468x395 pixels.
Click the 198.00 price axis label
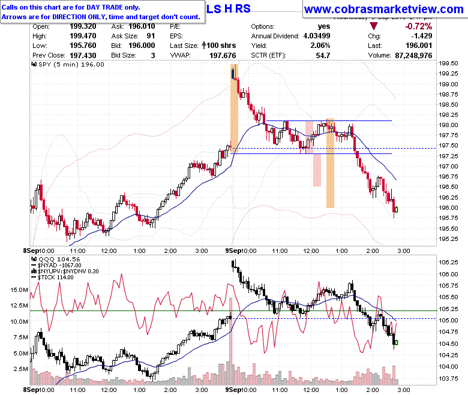(x=448, y=125)
